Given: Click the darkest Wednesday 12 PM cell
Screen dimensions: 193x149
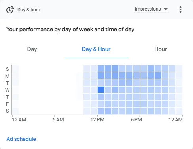Looking at the screenshot, I should [x=101, y=90].
